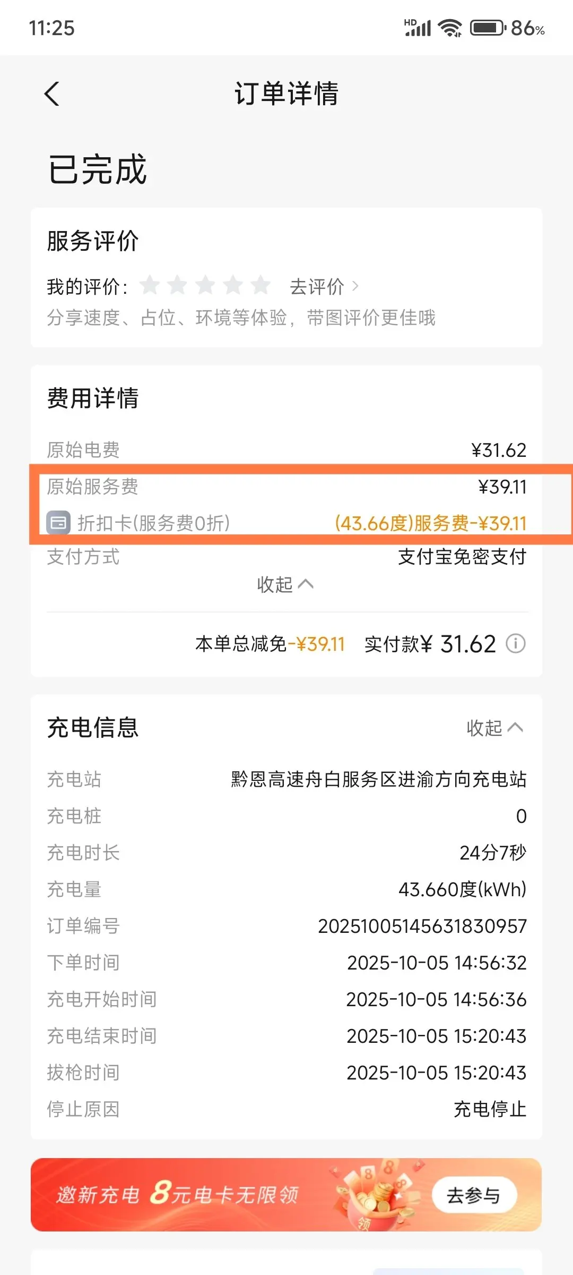Select the fifth rating star
The height and width of the screenshot is (1275, 573).
pos(261,286)
